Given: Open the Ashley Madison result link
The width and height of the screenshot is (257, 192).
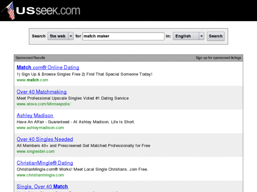Looking at the screenshot, I should tap(35, 116).
